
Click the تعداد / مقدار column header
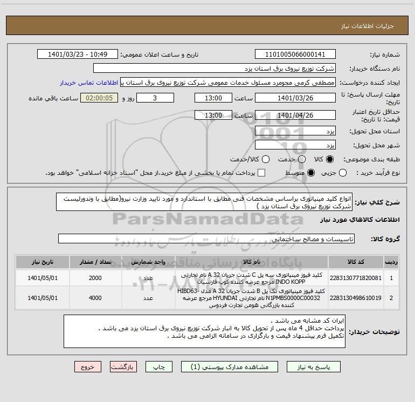point(95,262)
